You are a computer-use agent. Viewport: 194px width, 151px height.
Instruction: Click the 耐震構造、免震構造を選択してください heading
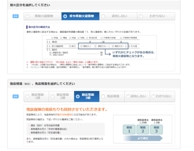click(x=42, y=84)
